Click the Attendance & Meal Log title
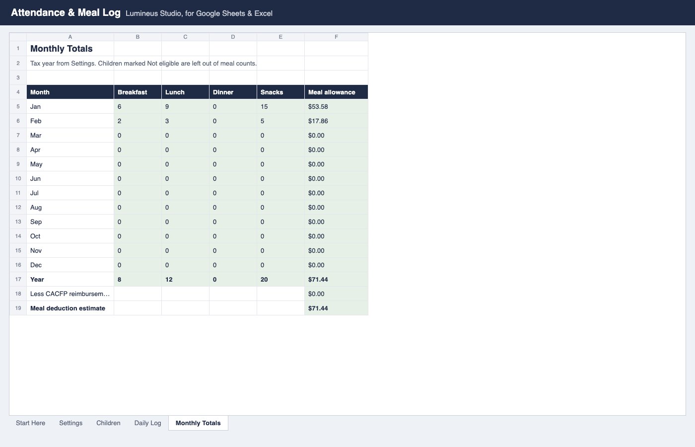This screenshot has width=695, height=447. click(66, 12)
